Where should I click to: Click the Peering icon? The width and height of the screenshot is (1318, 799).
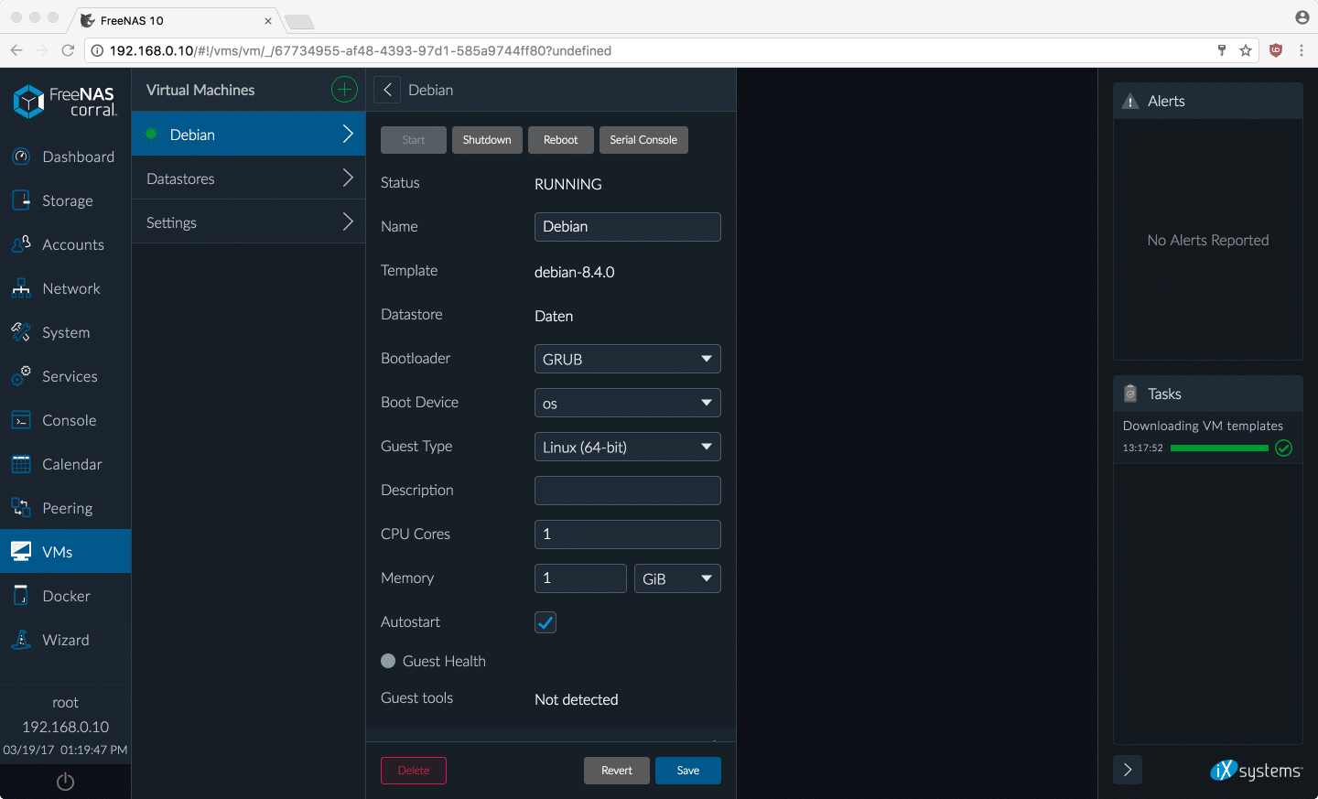21,508
